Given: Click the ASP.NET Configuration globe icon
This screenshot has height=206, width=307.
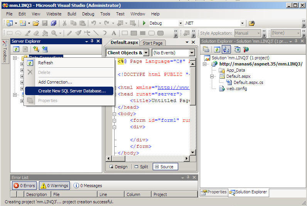Looking at the screenshot, I should point(246,49).
